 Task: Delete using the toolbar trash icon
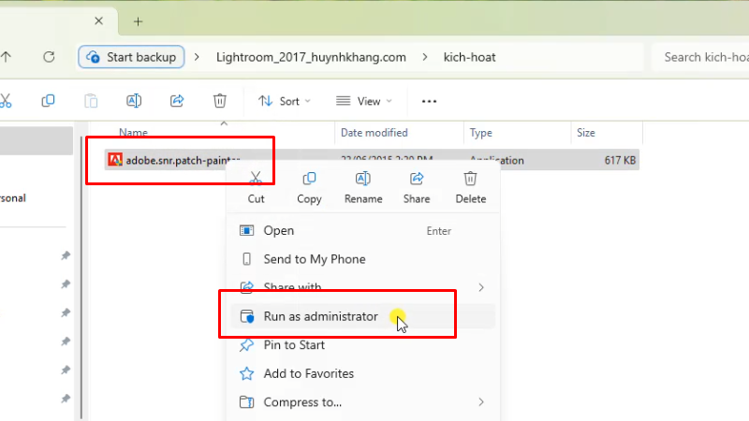click(220, 101)
